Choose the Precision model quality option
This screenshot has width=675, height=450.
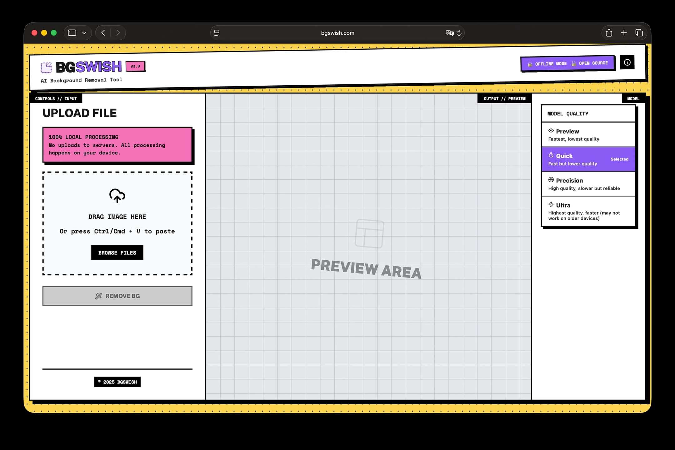(x=588, y=184)
